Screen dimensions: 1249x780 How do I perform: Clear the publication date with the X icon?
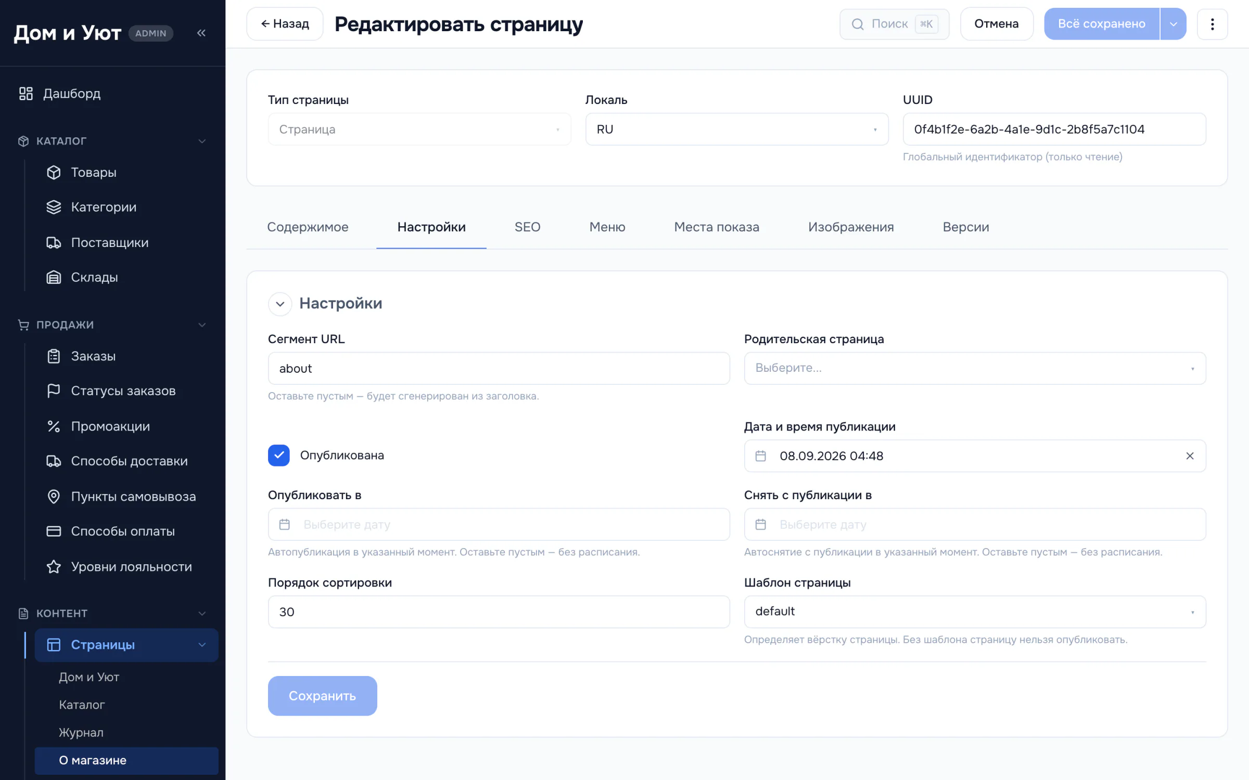tap(1190, 456)
